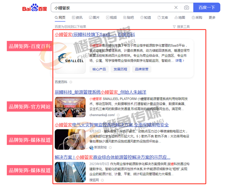Open the 辰鳗科技_能源管理系统 result title
Image resolution: width=231 pixels, height=187 pixels.
pyautogui.click(x=101, y=92)
